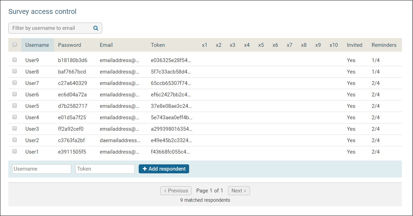The width and height of the screenshot is (413, 216).
Task: Select the User9 username cell
Action: tap(32, 60)
